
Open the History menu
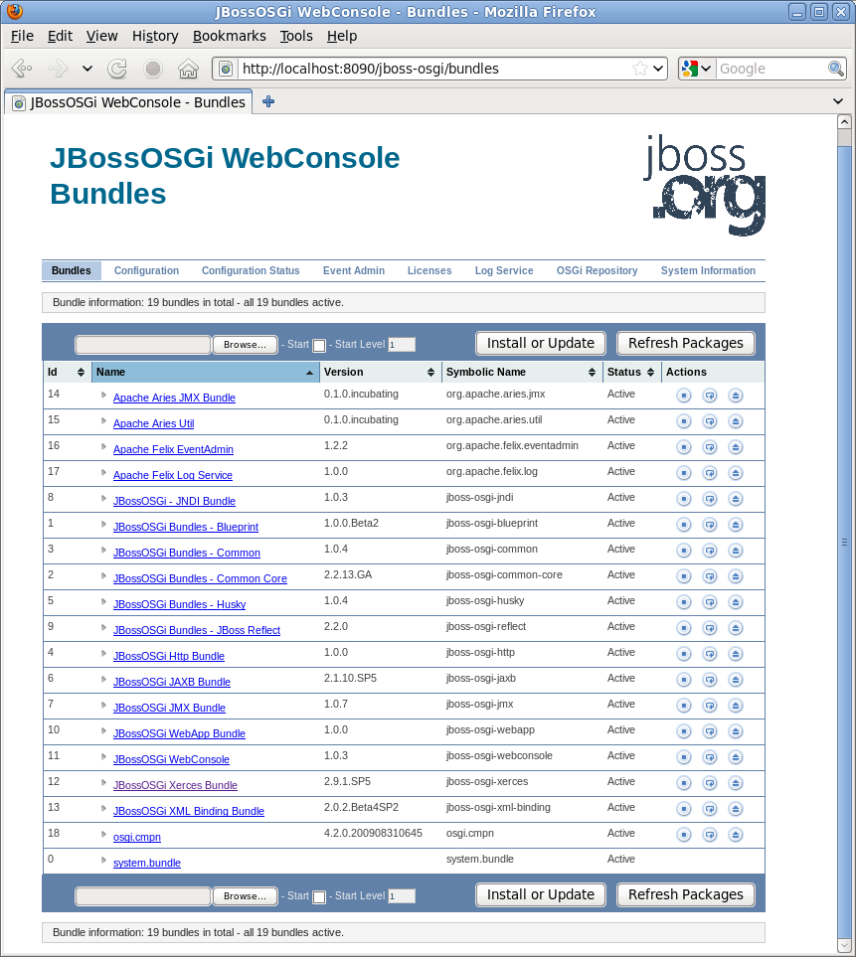click(x=155, y=36)
